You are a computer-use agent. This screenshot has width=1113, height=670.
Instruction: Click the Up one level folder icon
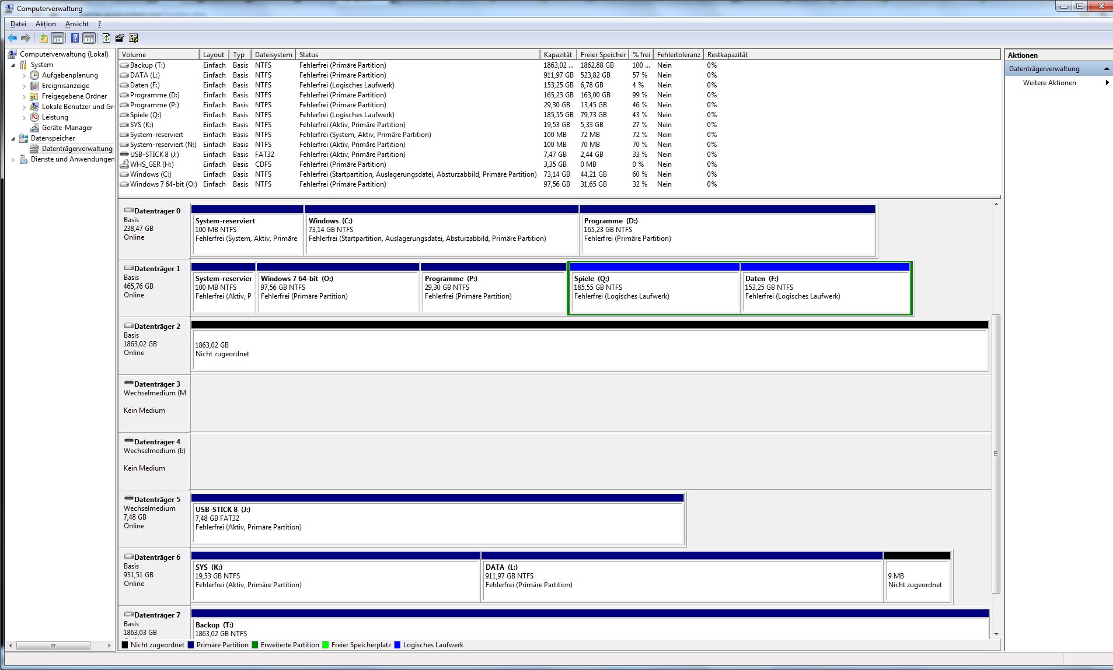tap(43, 38)
